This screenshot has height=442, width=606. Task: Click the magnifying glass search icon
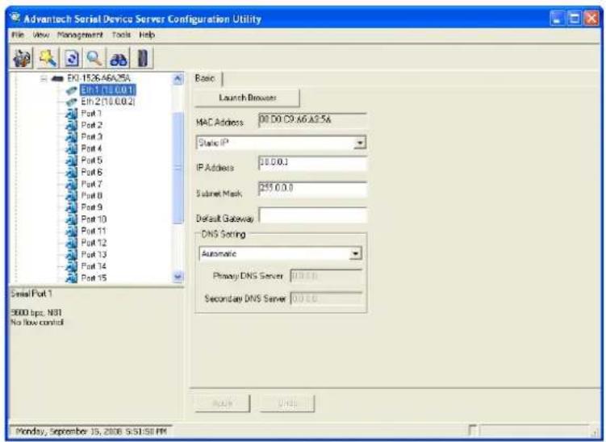click(94, 59)
